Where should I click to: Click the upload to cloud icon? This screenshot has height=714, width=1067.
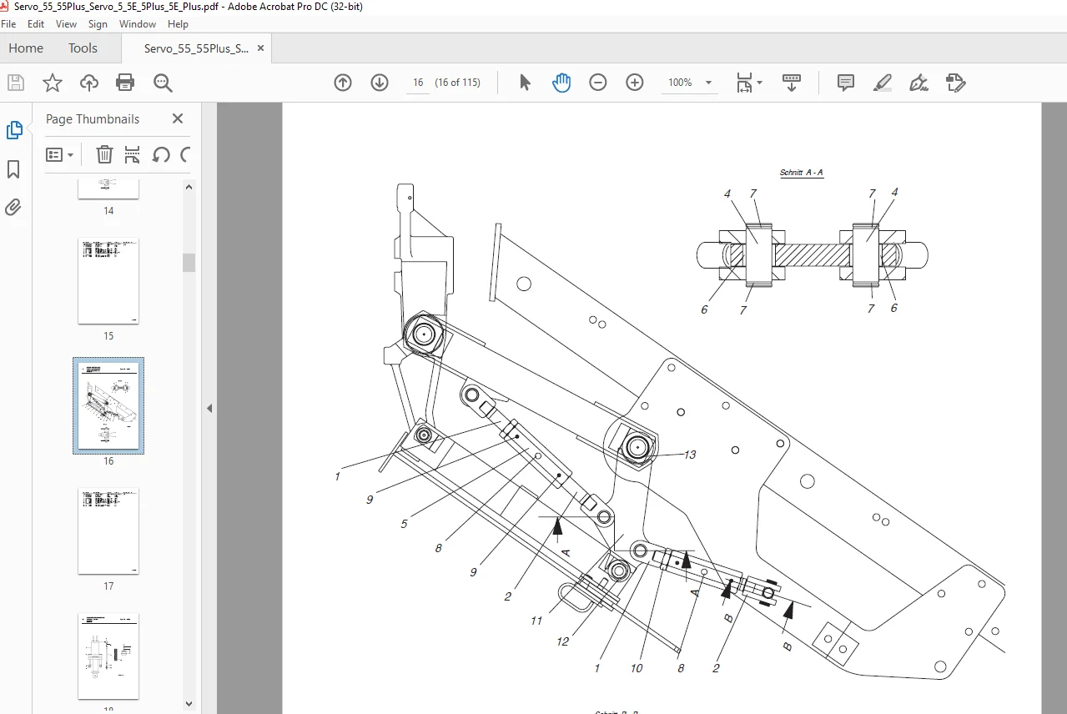coord(89,83)
